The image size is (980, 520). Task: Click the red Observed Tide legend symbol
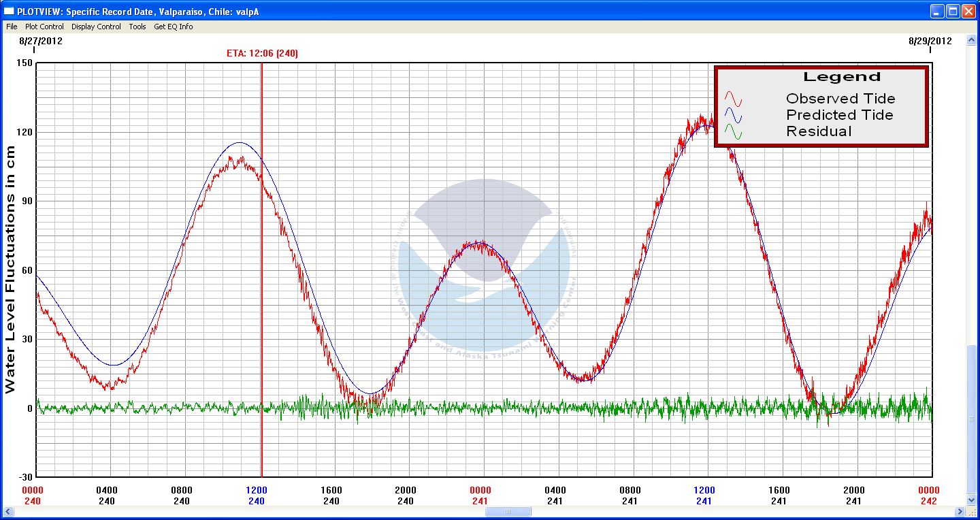tap(733, 99)
